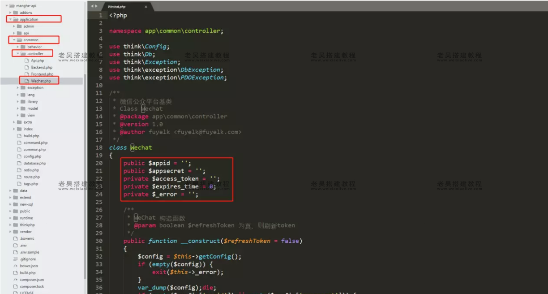Click the vendor folder icon
The image size is (548, 294).
[x=15, y=232]
